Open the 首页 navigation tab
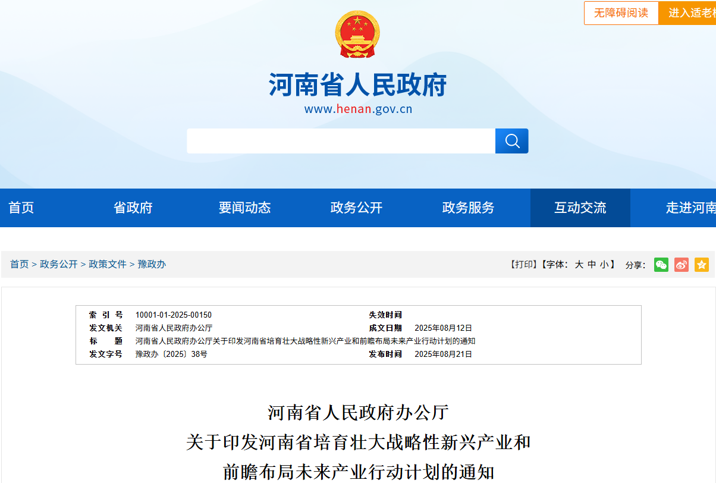This screenshot has width=716, height=483. pos(21,208)
